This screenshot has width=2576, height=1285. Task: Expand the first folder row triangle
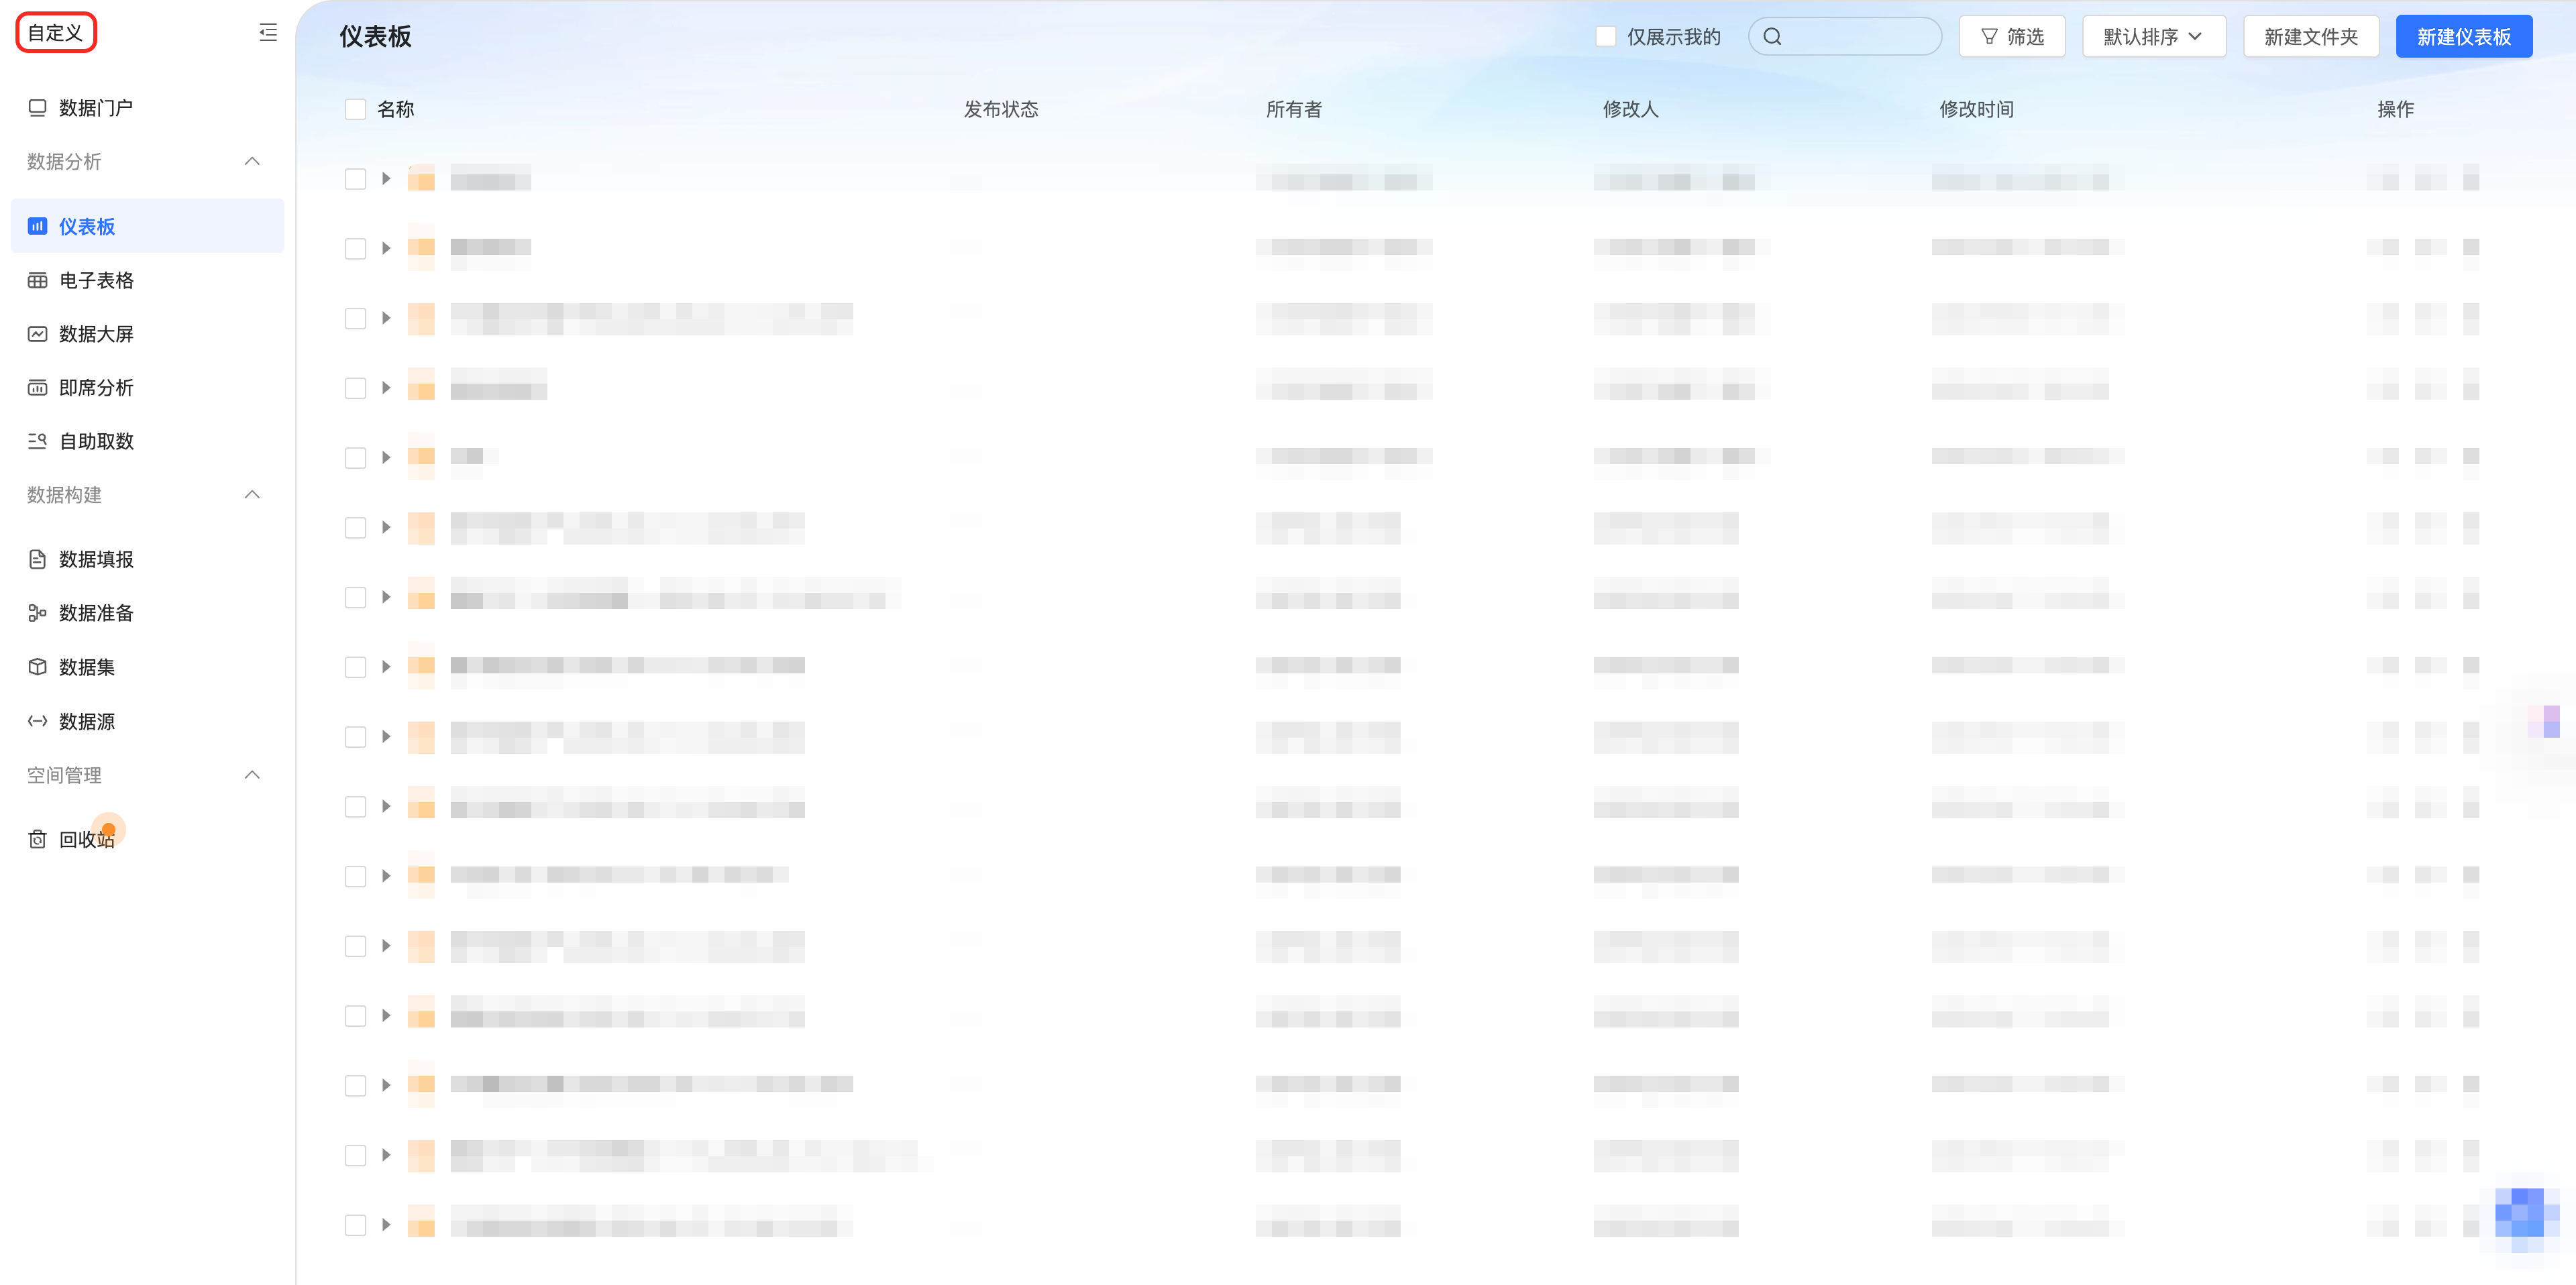386,179
